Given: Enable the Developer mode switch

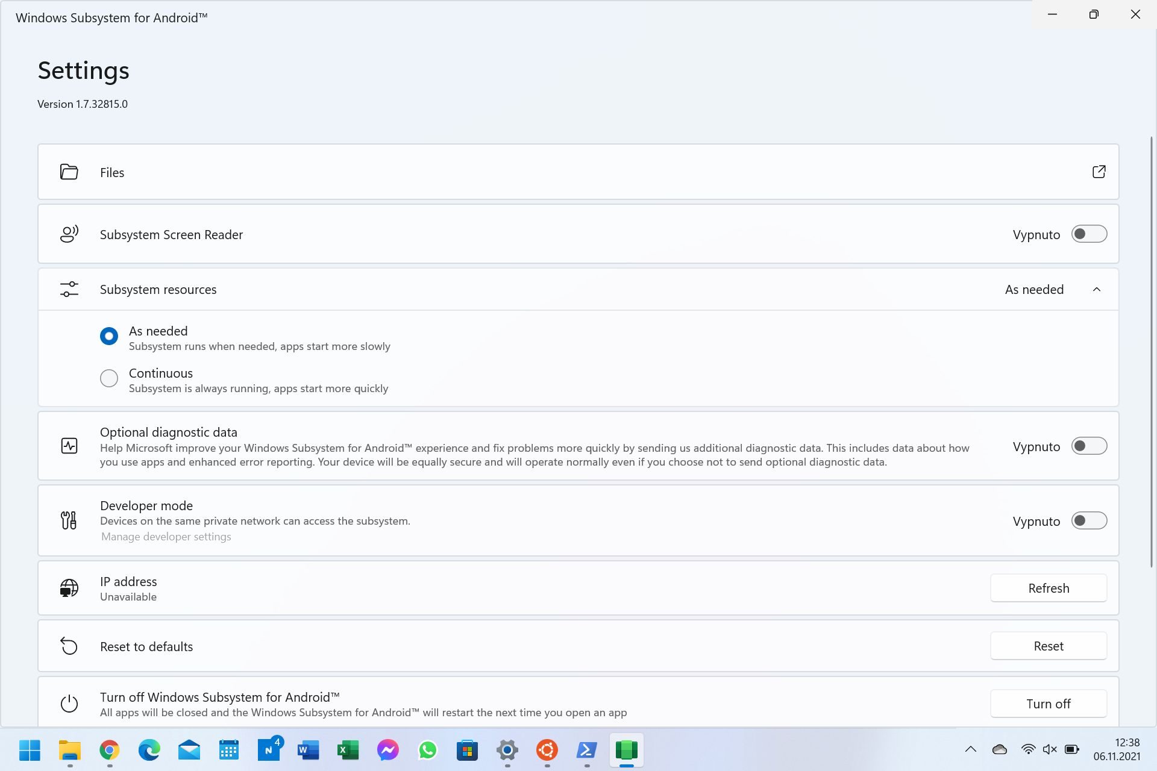Looking at the screenshot, I should [1089, 520].
